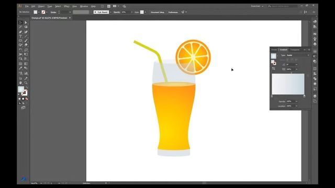Click the Document Setup button
Image resolution: width=335 pixels, height=188 pixels.
(158, 12)
